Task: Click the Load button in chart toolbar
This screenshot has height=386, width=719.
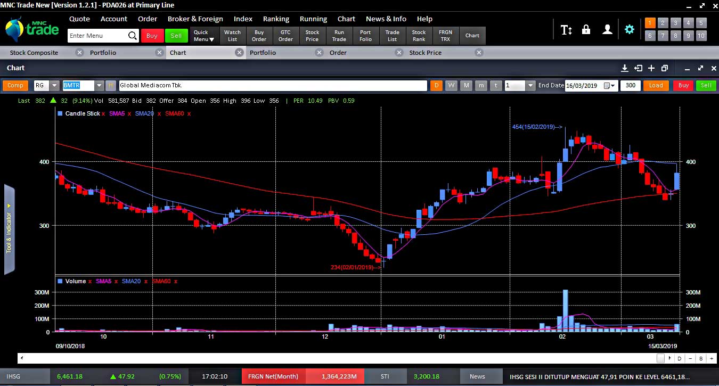Action: pos(656,86)
